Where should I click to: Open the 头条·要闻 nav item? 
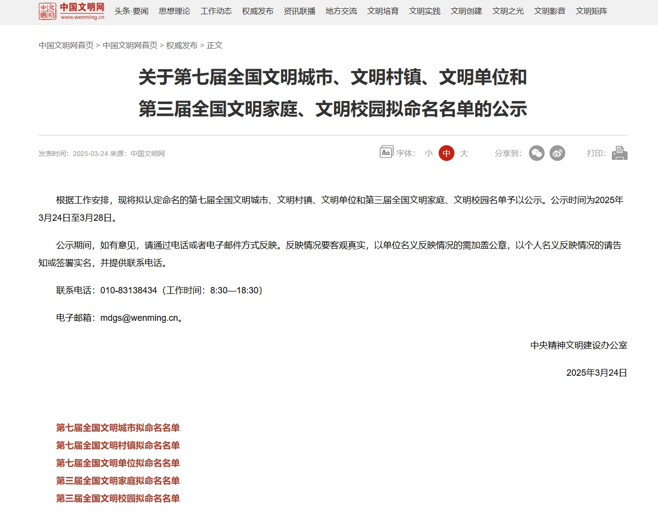pos(132,11)
